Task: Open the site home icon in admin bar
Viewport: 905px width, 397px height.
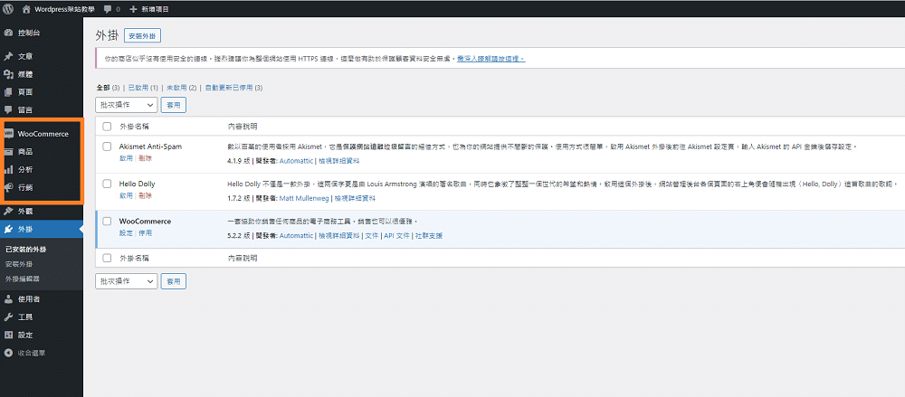Action: pyautogui.click(x=26, y=9)
